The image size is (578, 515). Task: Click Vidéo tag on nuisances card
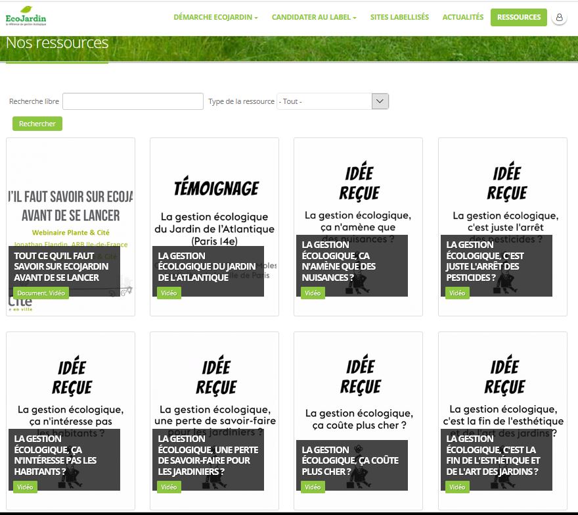pyautogui.click(x=313, y=293)
